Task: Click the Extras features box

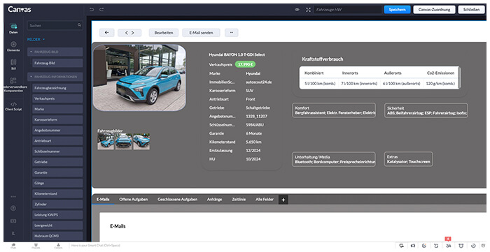Action: pyautogui.click(x=408, y=159)
